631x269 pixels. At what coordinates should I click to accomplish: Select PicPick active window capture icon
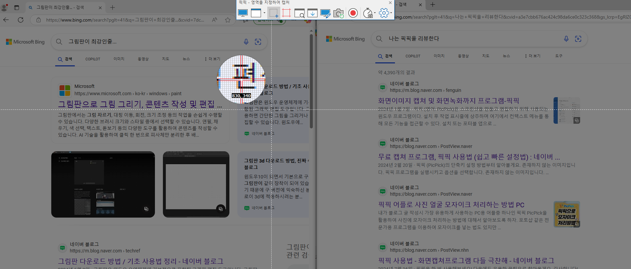pos(256,13)
